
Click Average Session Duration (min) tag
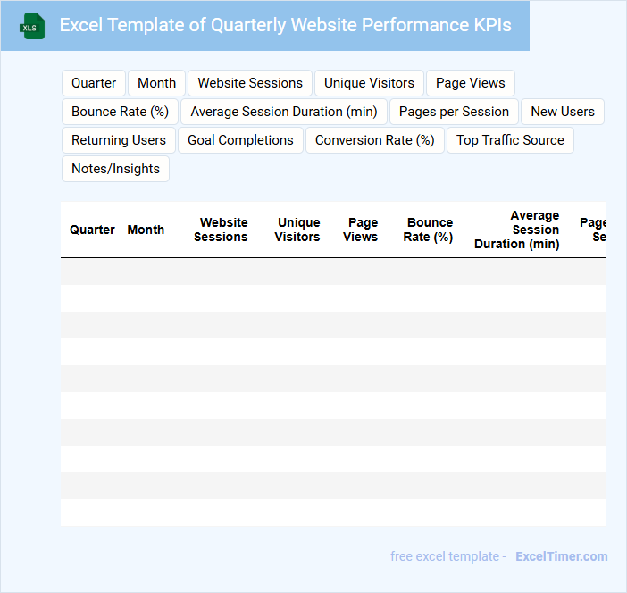click(x=284, y=112)
